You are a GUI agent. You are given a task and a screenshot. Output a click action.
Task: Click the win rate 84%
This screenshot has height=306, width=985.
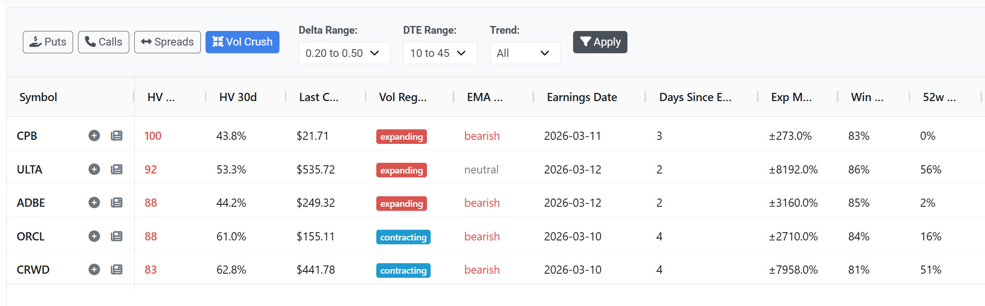tap(859, 236)
